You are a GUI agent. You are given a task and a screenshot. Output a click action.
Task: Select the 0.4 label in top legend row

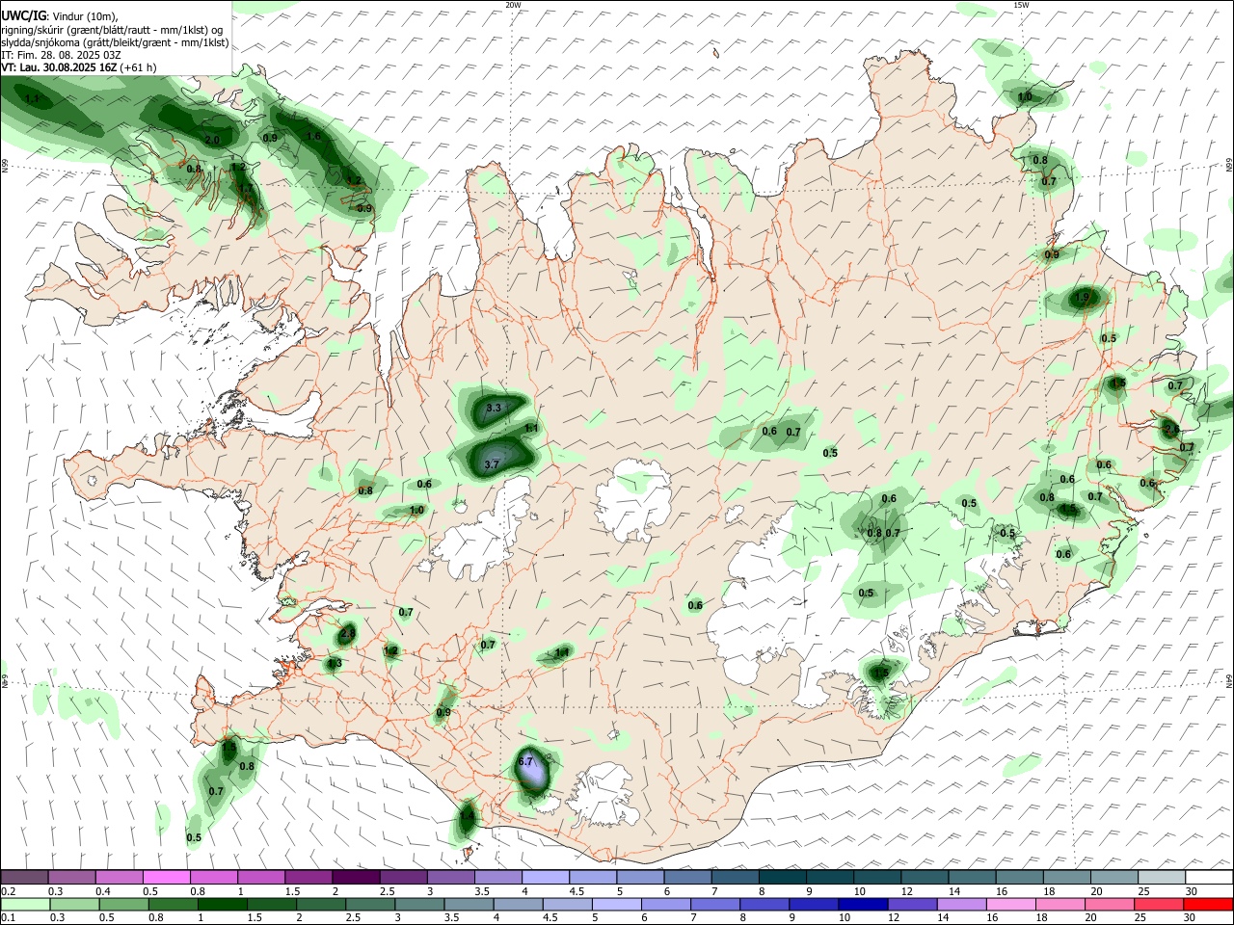tap(103, 891)
